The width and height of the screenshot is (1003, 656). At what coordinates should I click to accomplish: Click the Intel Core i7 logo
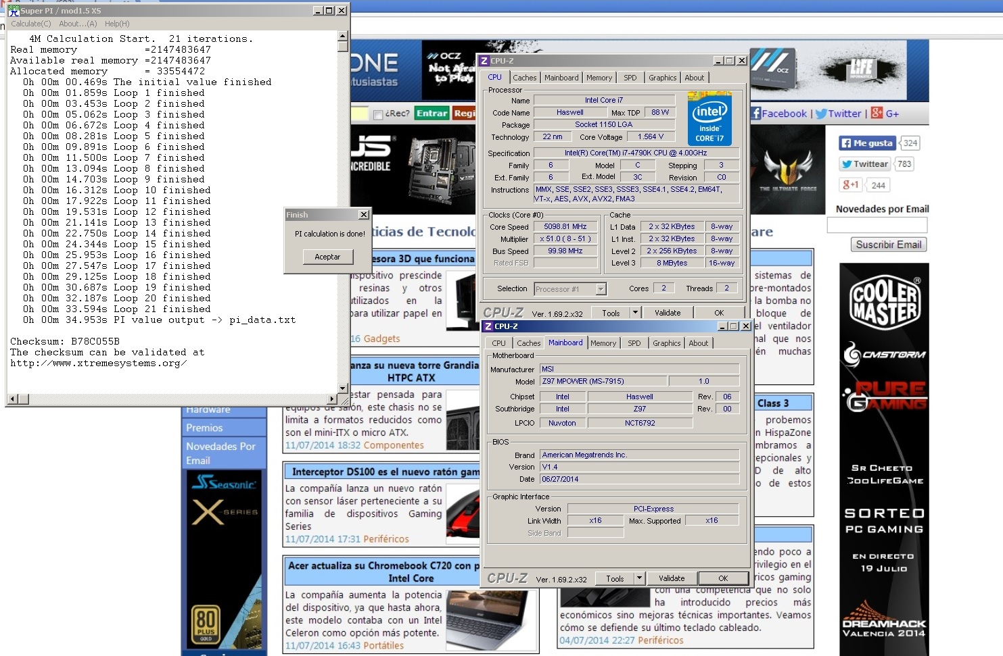[x=709, y=118]
